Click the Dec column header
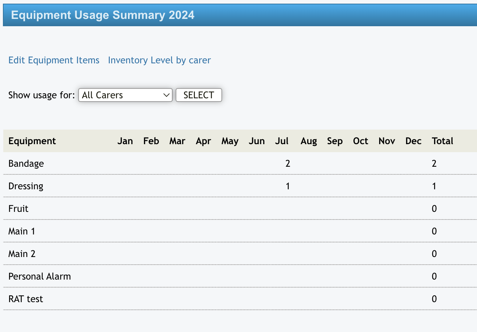Viewport: 477px width, 332px height. point(413,141)
